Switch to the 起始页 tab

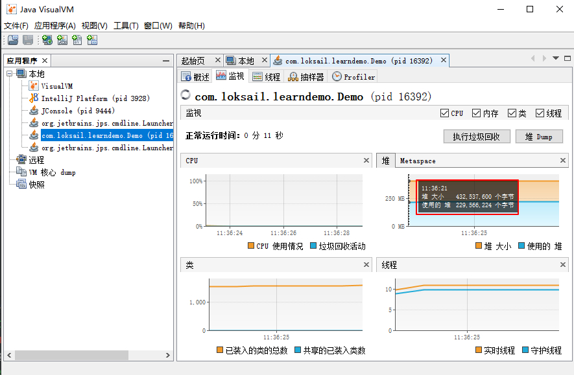tap(193, 61)
